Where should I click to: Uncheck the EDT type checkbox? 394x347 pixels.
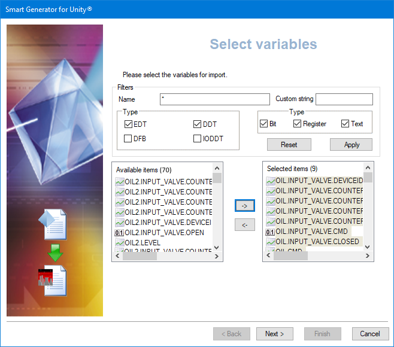tap(128, 124)
